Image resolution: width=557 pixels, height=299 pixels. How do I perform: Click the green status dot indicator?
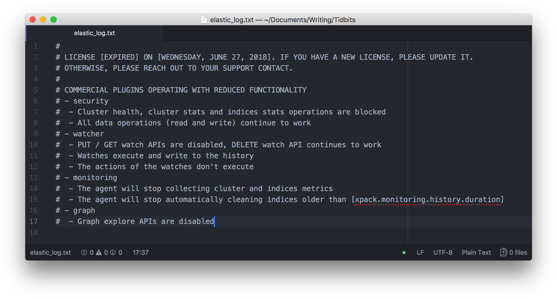(404, 253)
